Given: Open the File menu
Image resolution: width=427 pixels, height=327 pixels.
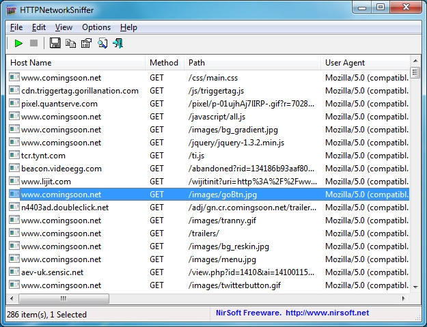Looking at the screenshot, I should point(16,27).
